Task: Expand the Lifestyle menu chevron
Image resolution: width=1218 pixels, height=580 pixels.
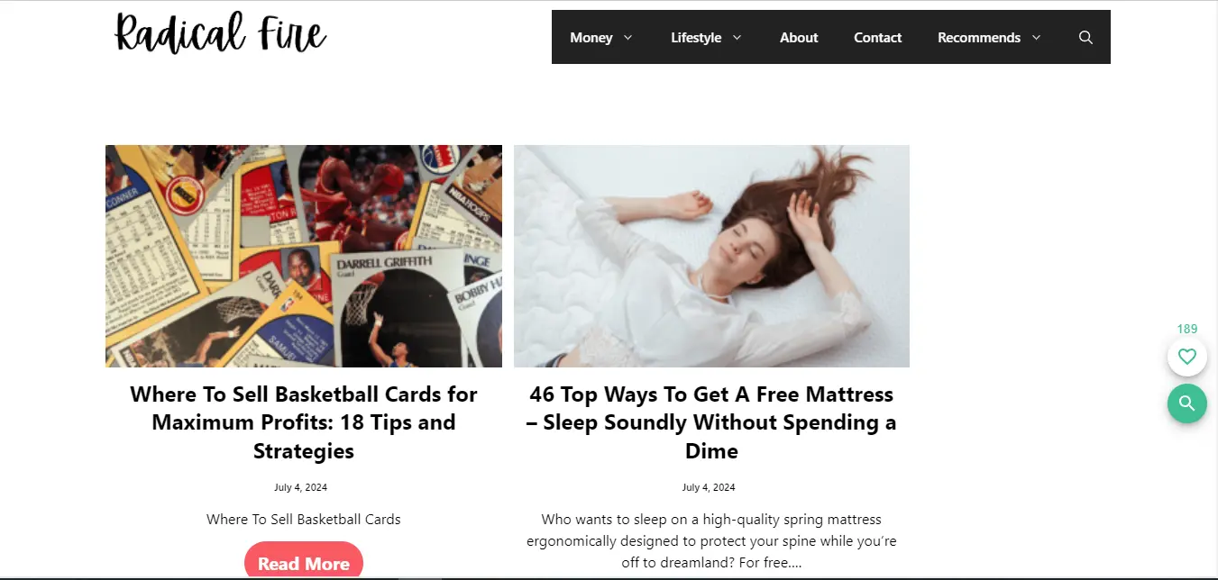Action: [x=737, y=37]
